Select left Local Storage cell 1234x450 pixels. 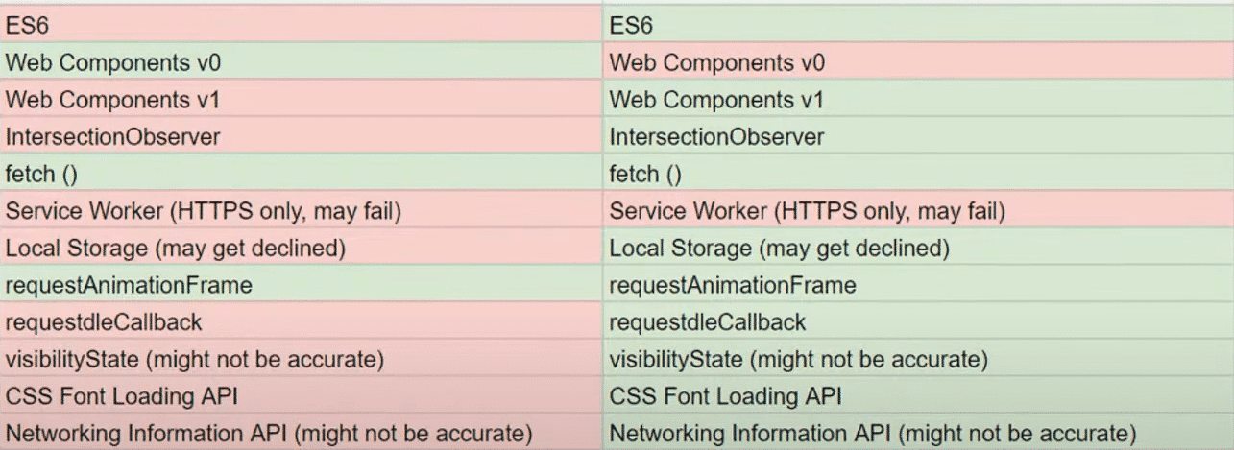pyautogui.click(x=301, y=249)
